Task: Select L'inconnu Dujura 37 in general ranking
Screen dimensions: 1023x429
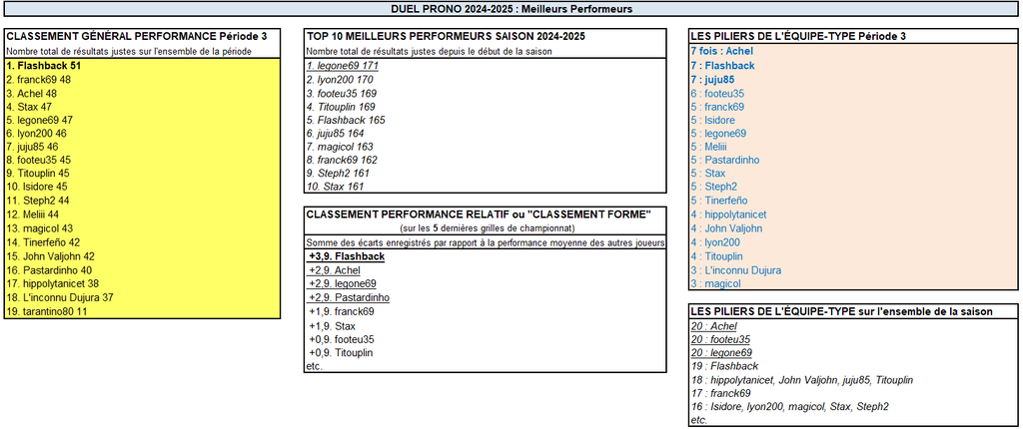Action: (60, 297)
